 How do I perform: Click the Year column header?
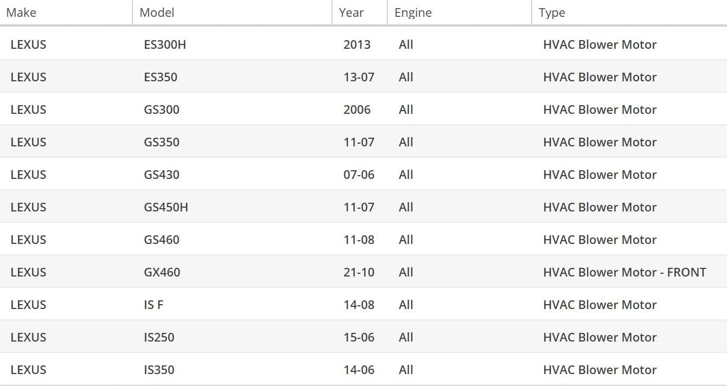pos(351,12)
